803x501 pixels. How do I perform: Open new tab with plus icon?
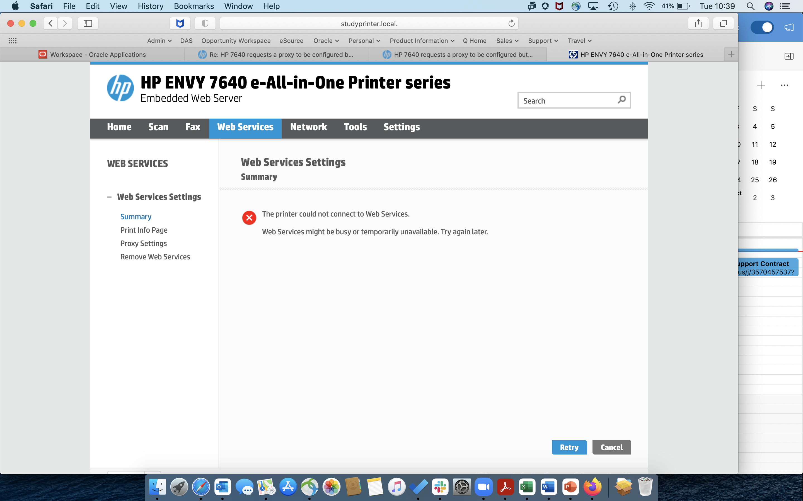(x=731, y=55)
